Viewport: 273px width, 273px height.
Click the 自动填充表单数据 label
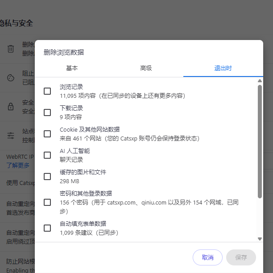click(x=83, y=224)
